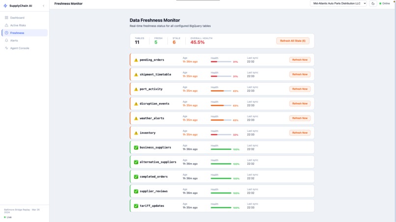
Task: Select the business_suppliers table name
Action: tap(155, 148)
